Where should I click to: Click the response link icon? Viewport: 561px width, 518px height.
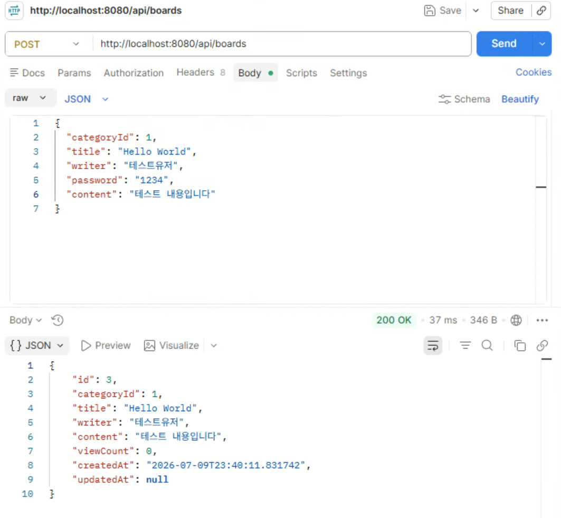[x=542, y=345]
